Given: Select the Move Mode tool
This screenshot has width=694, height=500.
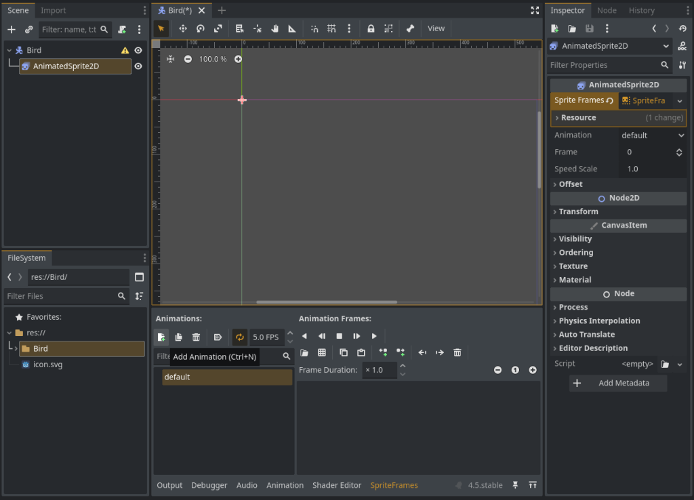Looking at the screenshot, I should (x=183, y=28).
